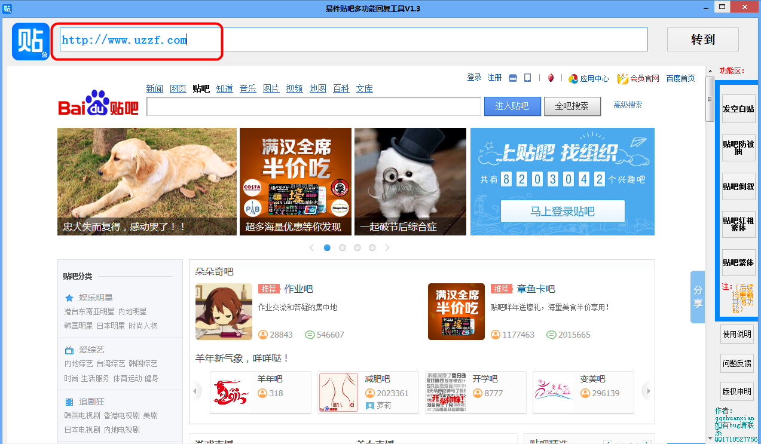Image resolution: width=761 pixels, height=444 pixels.
Task: Click 章鱼卡吧 post count icon 2015665
Action: pyautogui.click(x=551, y=335)
